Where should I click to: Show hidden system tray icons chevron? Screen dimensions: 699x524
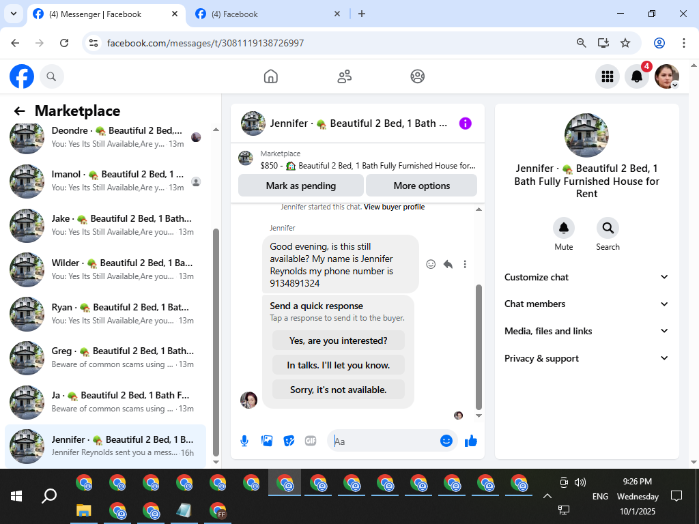coord(547,496)
